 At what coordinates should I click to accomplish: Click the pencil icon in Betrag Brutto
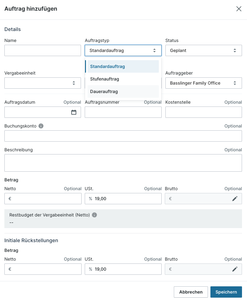click(x=235, y=199)
